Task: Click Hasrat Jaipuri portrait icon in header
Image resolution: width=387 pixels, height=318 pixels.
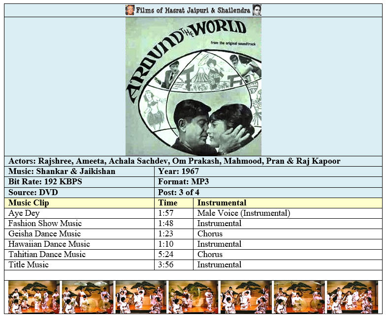Action: pyautogui.click(x=130, y=10)
